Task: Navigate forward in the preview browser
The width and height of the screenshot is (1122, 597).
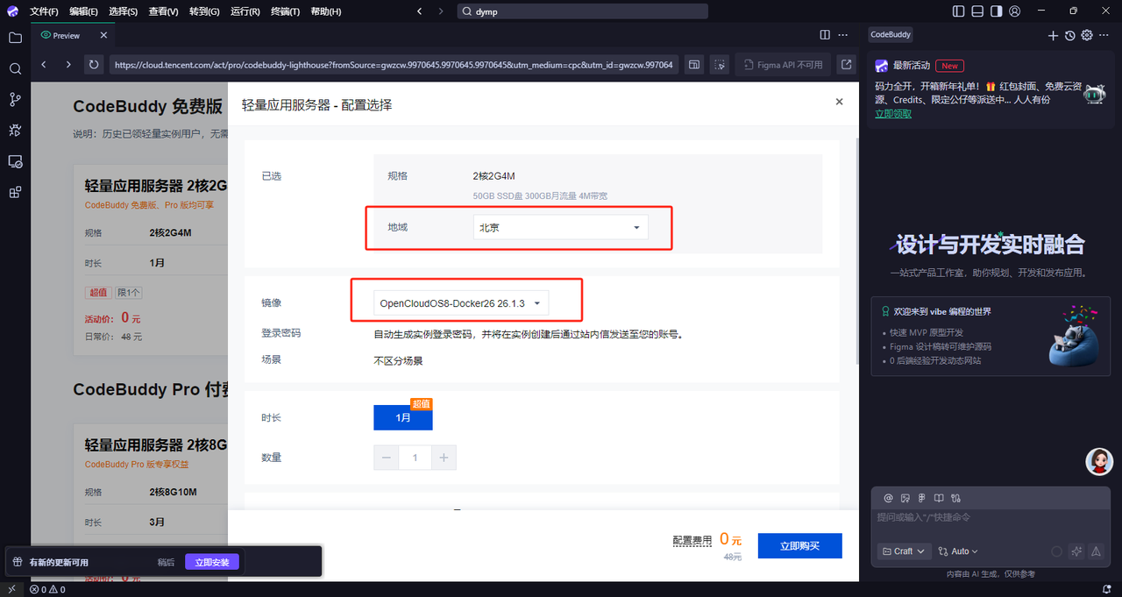Action: [x=68, y=64]
